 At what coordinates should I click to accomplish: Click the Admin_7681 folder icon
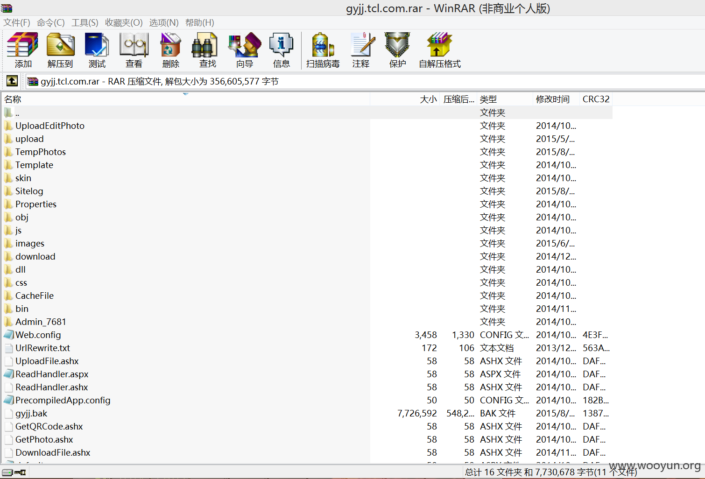[8, 322]
